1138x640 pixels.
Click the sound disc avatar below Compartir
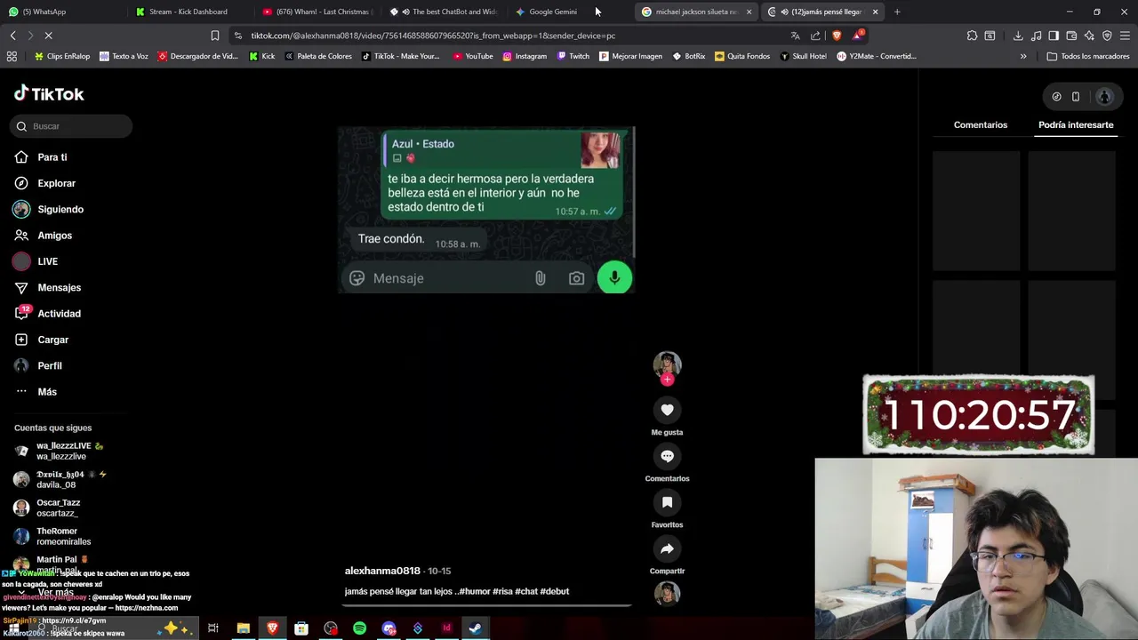pos(667,593)
